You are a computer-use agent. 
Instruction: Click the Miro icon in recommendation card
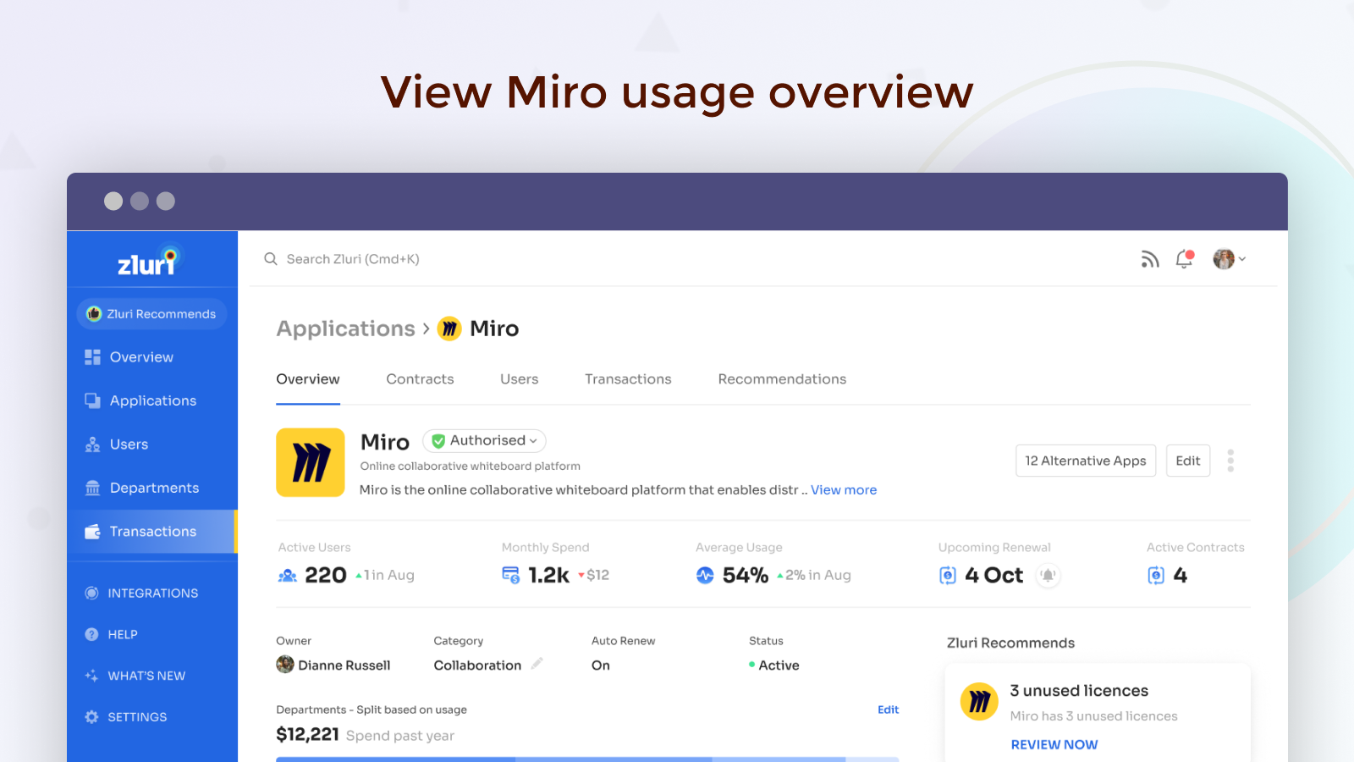979,702
